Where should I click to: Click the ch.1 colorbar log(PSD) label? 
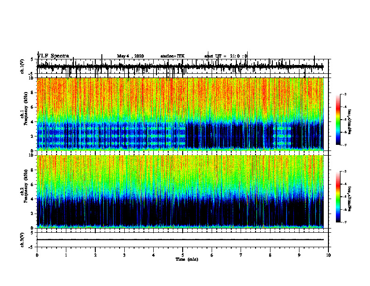(x=349, y=122)
